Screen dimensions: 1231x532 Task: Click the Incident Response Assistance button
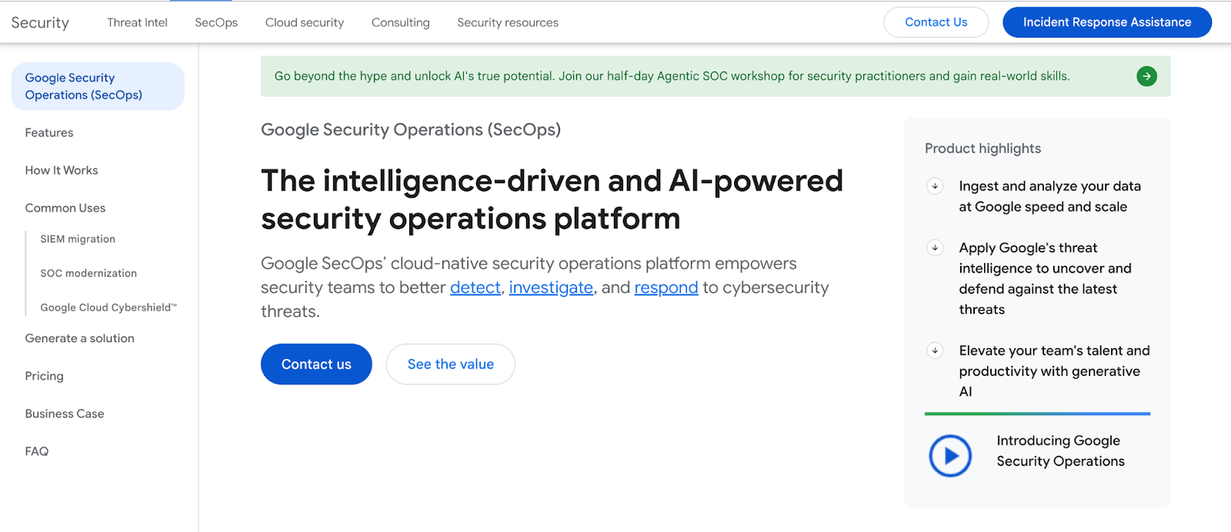pos(1107,22)
